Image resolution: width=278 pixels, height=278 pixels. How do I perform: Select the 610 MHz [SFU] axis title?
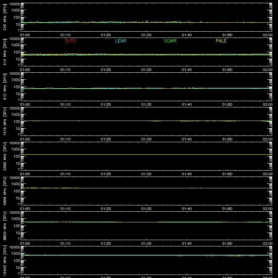tap(5, 87)
